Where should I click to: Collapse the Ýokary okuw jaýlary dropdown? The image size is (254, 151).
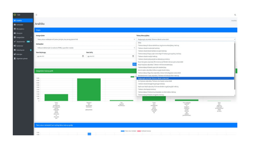click(186, 39)
